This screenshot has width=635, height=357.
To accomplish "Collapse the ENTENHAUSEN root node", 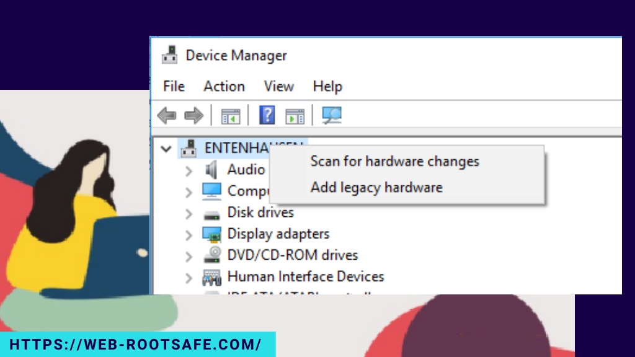I will pos(166,149).
